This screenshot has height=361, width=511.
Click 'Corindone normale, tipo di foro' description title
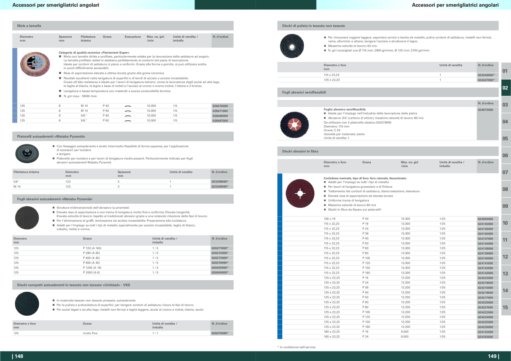(x=365, y=178)
